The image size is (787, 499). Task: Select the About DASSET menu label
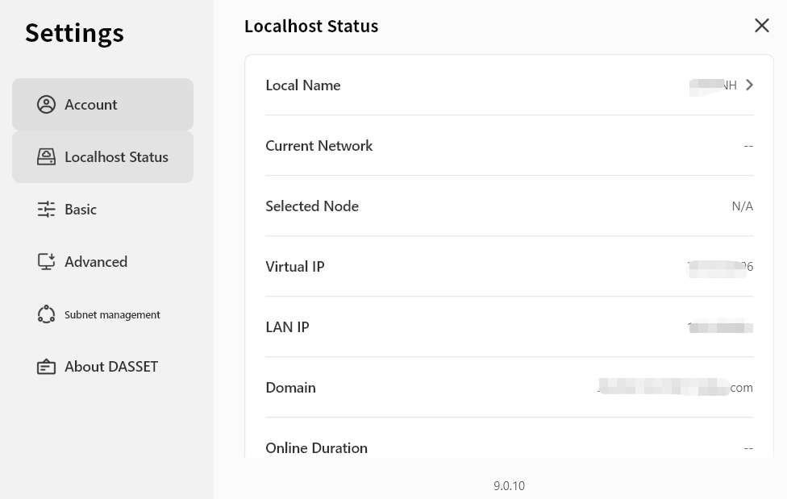pos(111,367)
